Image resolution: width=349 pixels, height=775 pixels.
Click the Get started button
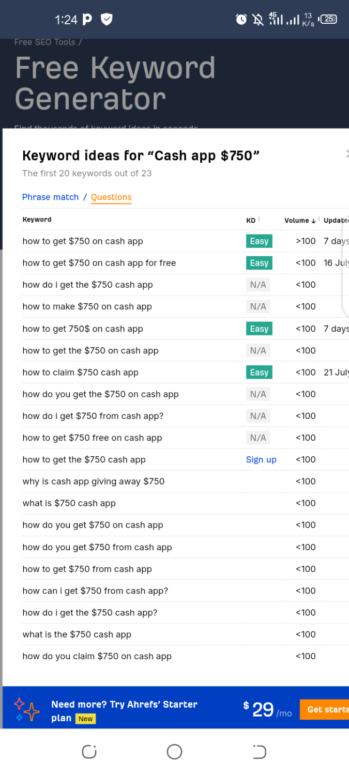point(324,709)
